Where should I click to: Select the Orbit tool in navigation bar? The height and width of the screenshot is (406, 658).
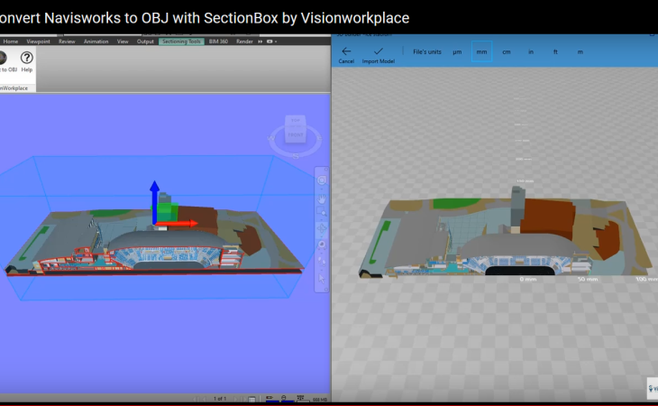pos(322,229)
